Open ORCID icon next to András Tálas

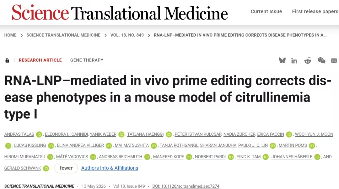pyautogui.click(x=39, y=134)
